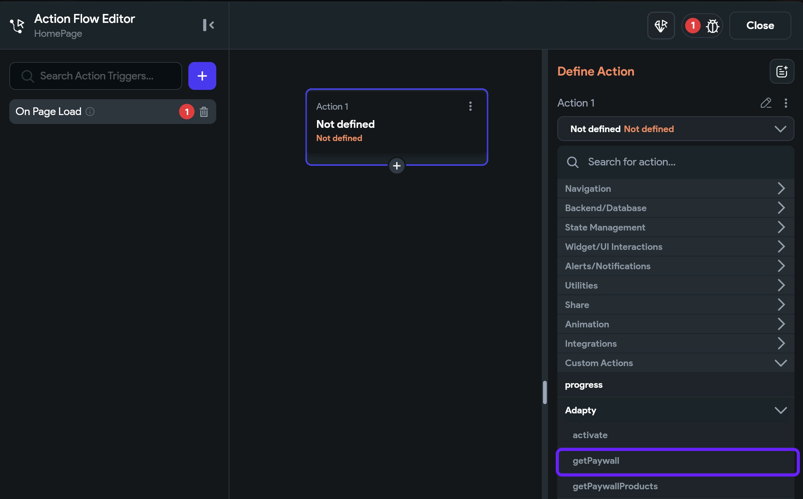Click the action list scrollbar handle
This screenshot has height=499, width=803.
coord(545,392)
